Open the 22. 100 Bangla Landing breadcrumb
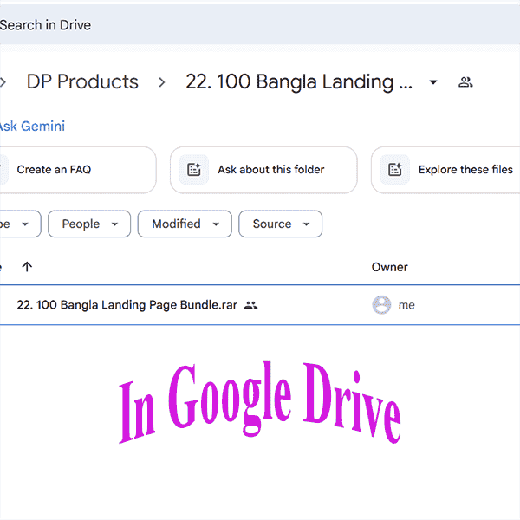Screen dimensions: 520x520 [299, 82]
